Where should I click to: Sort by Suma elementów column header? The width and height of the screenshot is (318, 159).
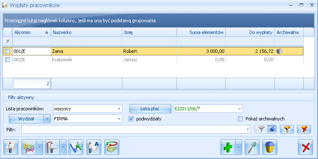pyautogui.click(x=201, y=32)
